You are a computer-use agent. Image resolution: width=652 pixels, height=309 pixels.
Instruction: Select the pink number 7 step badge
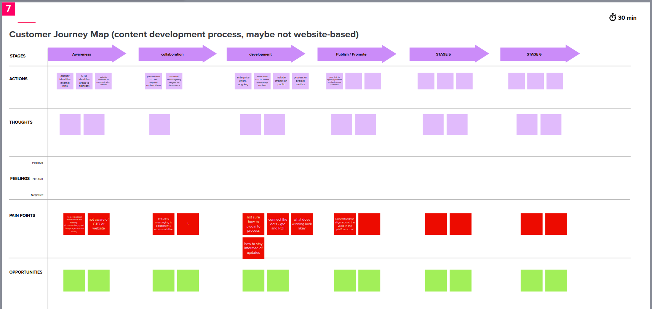[x=8, y=9]
